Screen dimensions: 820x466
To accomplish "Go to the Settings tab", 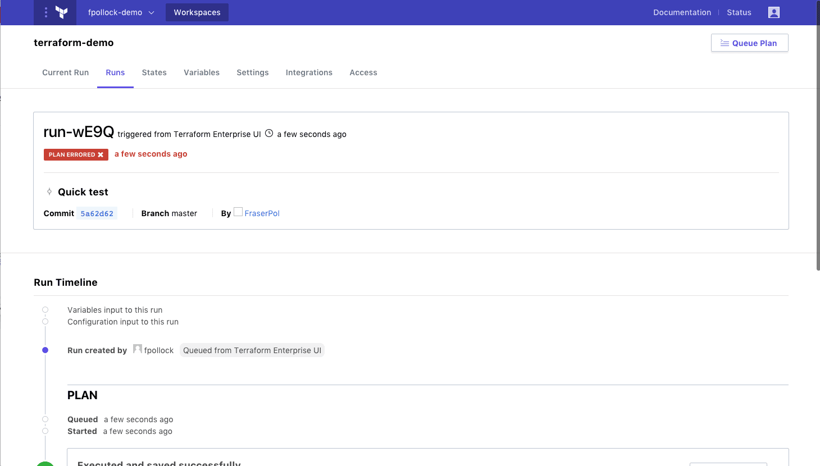I will 252,72.
